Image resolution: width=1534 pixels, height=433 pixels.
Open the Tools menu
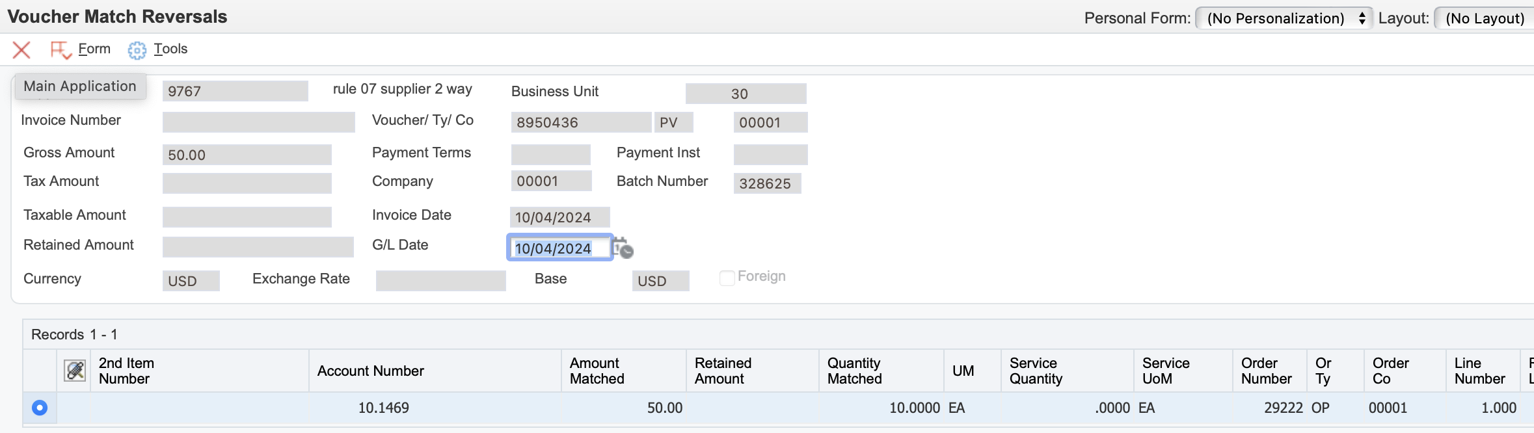tap(170, 49)
